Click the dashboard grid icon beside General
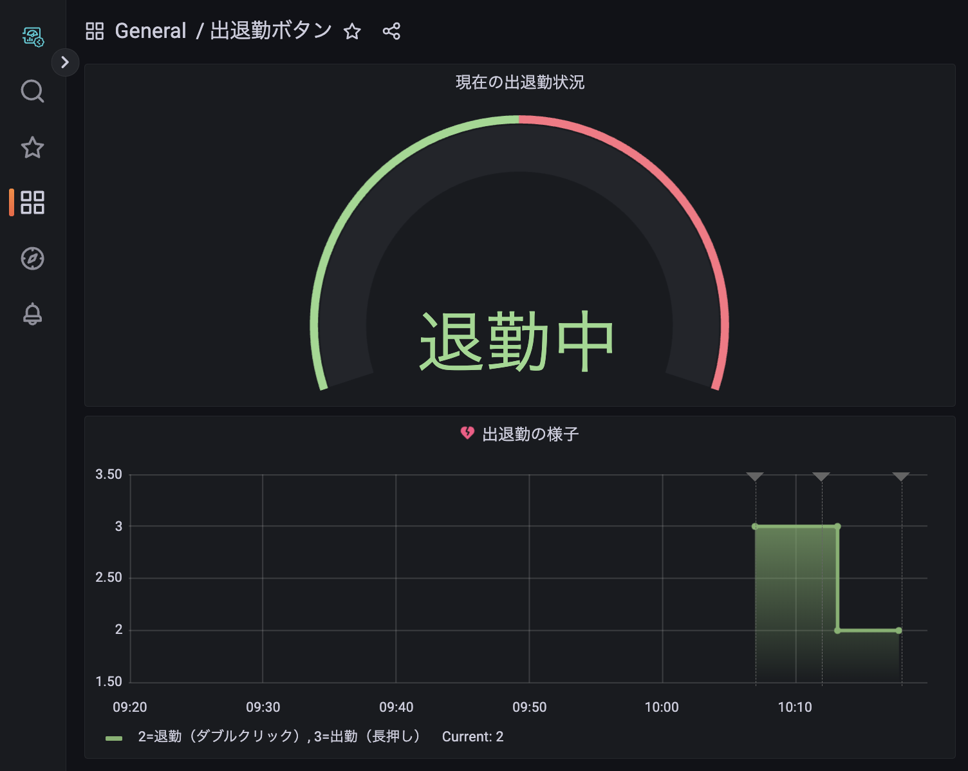Viewport: 968px width, 771px height. pyautogui.click(x=95, y=31)
